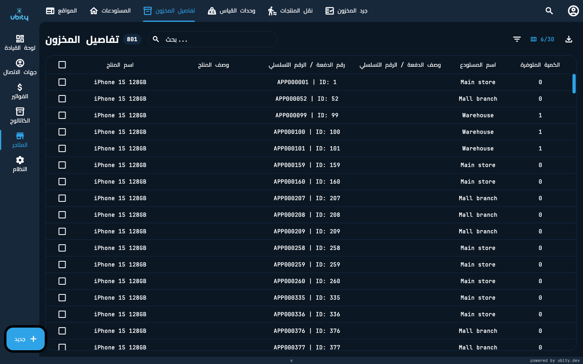Screen dimensions: 583x364
Task: Check the row APP000099 checkbox
Action: coord(62,115)
